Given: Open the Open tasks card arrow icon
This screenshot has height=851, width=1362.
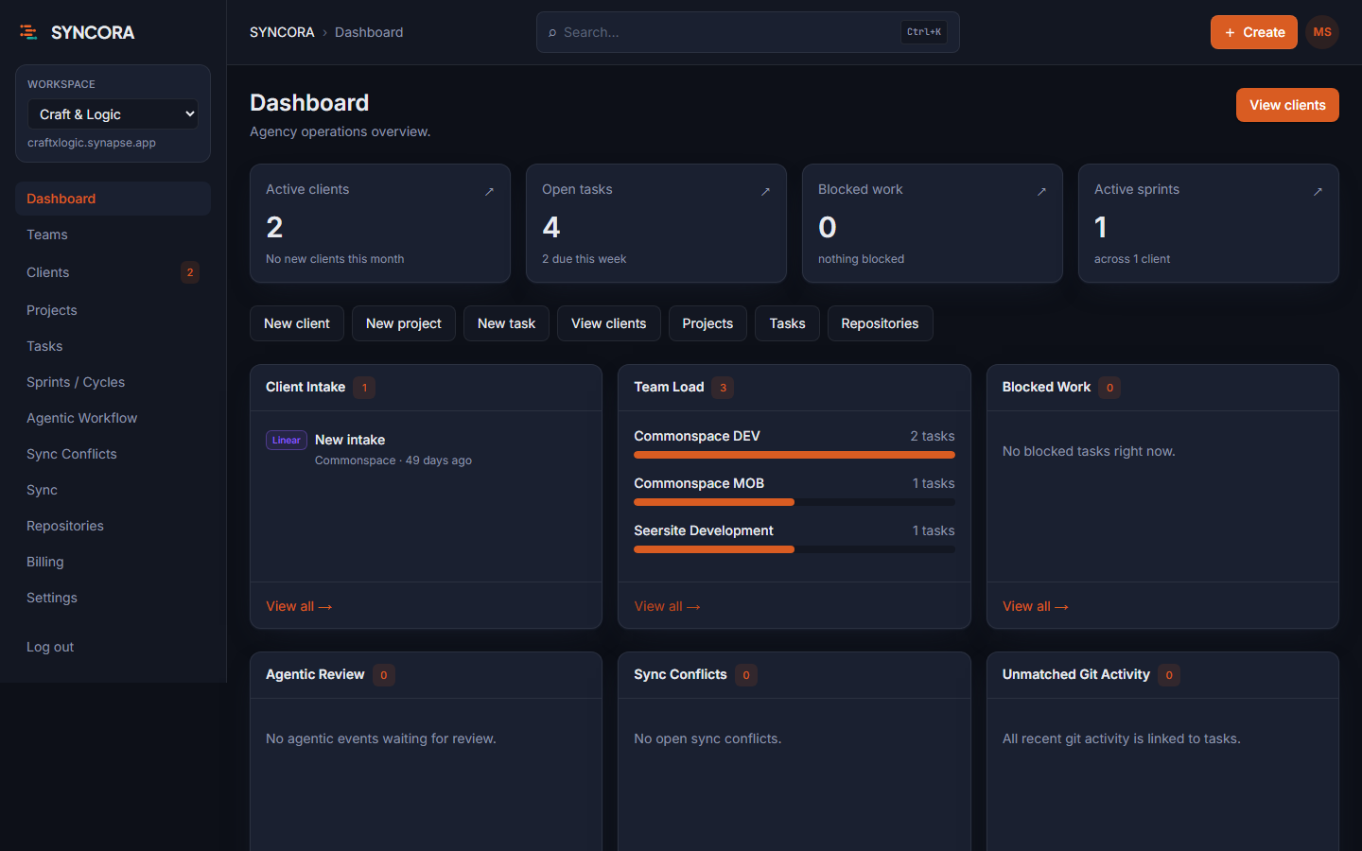Looking at the screenshot, I should pyautogui.click(x=765, y=192).
